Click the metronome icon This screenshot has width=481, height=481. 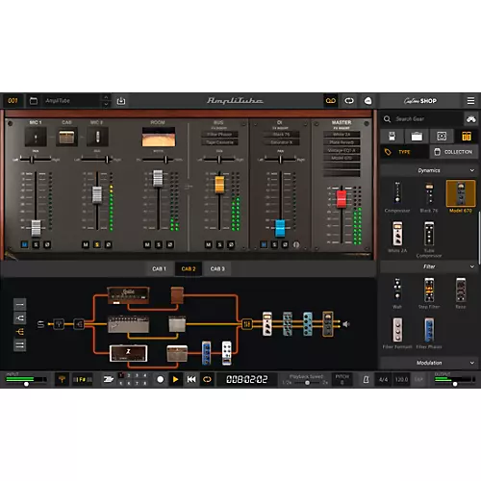pos(366,380)
